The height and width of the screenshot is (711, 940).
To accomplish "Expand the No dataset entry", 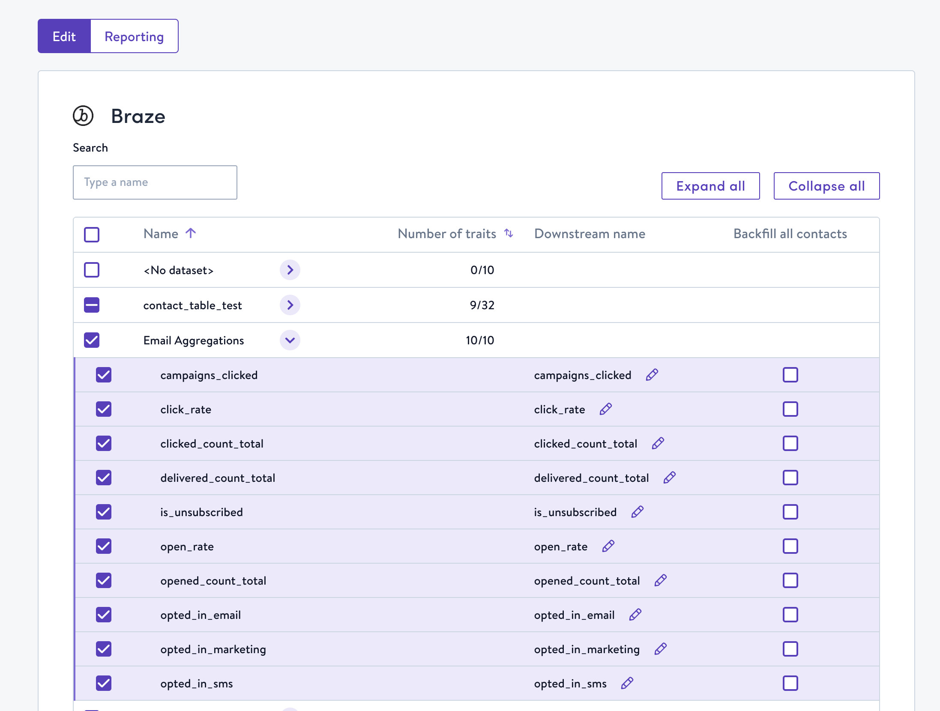I will tap(290, 269).
